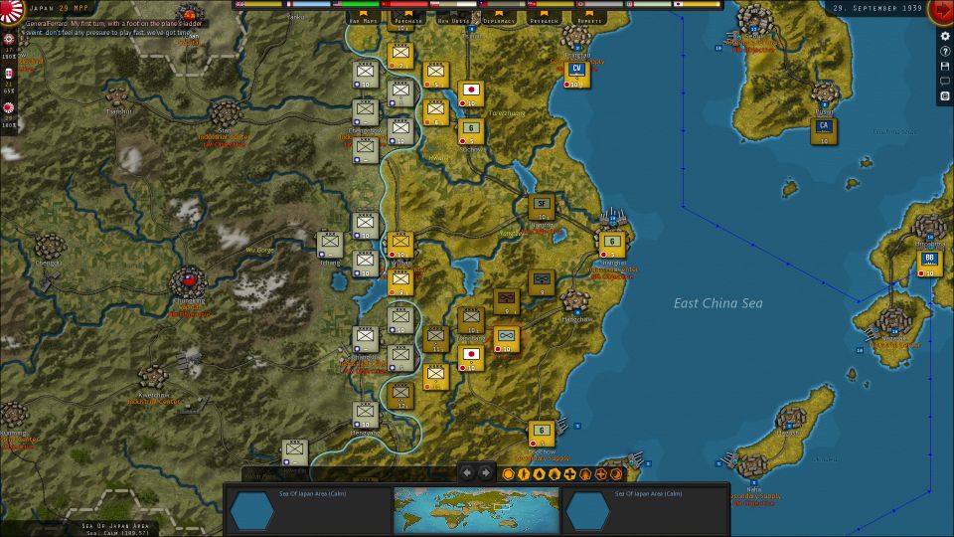Open the Research menu

click(x=544, y=18)
